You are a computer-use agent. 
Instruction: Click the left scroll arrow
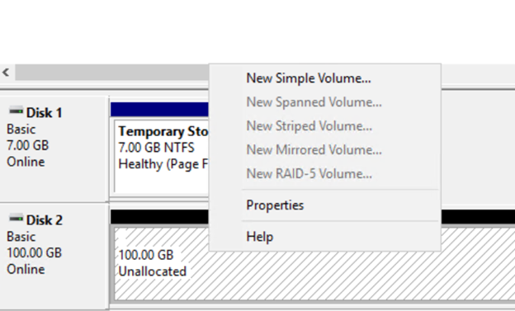coord(6,73)
